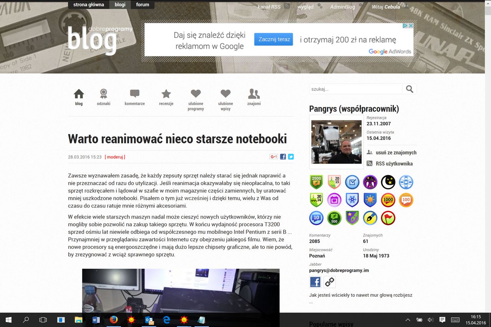This screenshot has width=491, height=327.
Task: Focus the szukaj search field
Action: coord(356,89)
